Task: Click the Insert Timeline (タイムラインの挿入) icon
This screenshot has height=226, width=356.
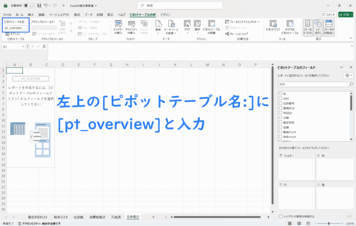Action: point(131,24)
